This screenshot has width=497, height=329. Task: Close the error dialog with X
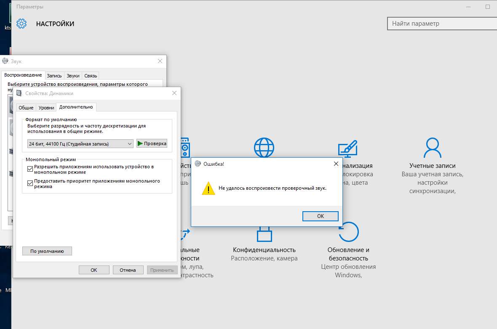point(336,164)
